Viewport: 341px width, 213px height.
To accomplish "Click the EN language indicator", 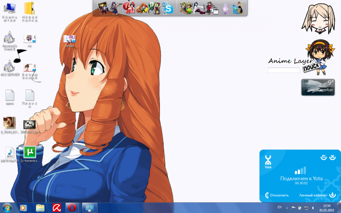I will click(280, 207).
